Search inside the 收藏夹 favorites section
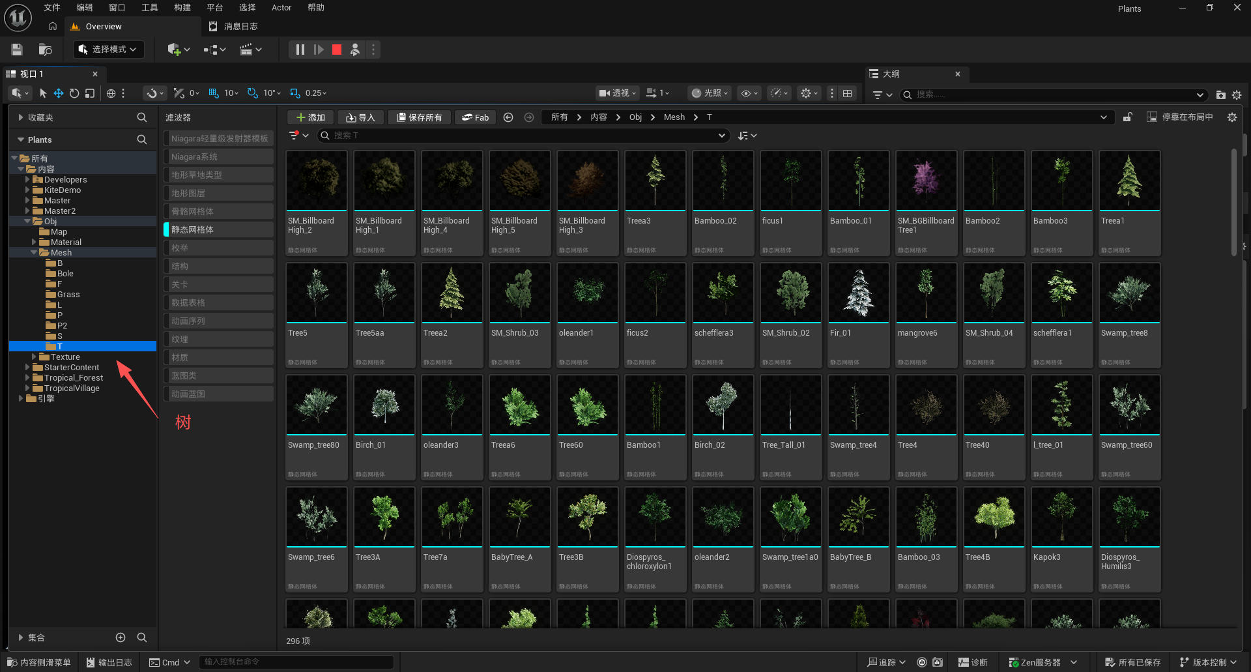The height and width of the screenshot is (672, 1251). pyautogui.click(x=141, y=117)
